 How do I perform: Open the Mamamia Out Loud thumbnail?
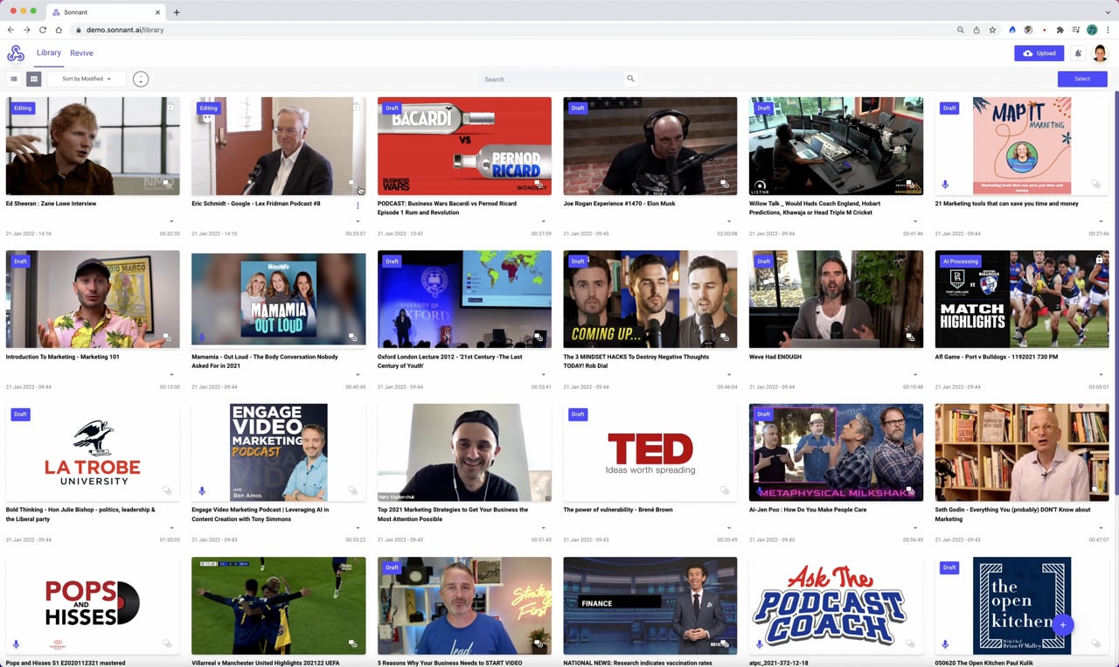click(279, 299)
